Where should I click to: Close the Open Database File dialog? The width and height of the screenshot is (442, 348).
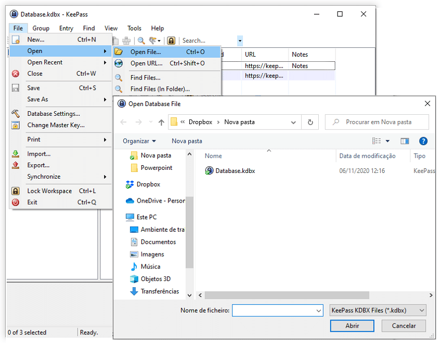pyautogui.click(x=427, y=103)
